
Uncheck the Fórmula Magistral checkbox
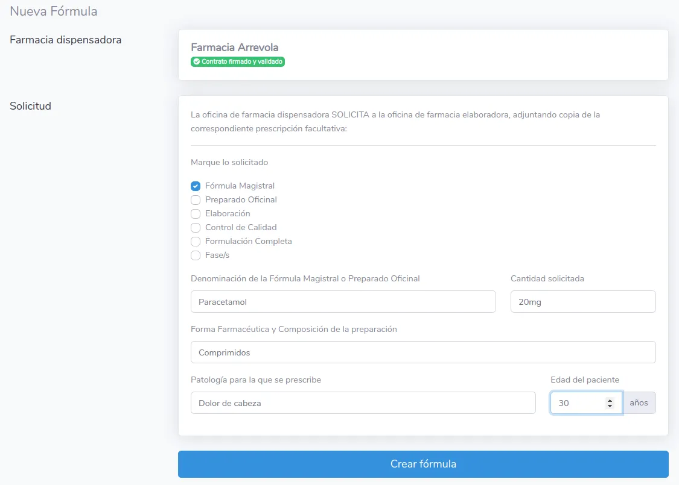pos(196,186)
